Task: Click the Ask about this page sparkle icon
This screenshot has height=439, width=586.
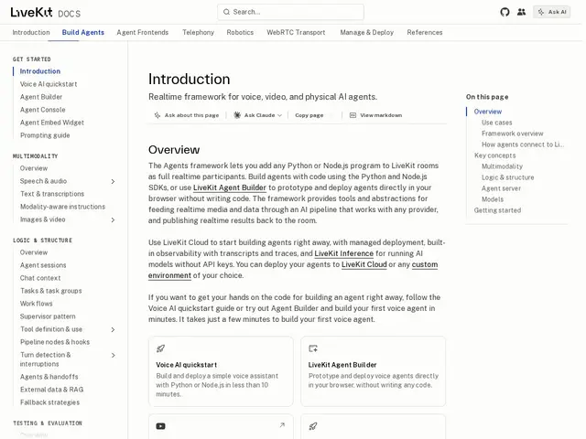Action: tap(157, 115)
